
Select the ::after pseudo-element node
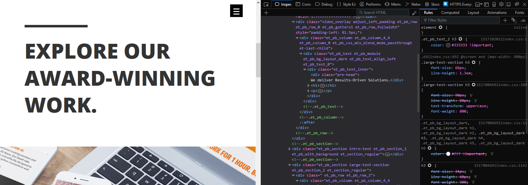coord(307,122)
